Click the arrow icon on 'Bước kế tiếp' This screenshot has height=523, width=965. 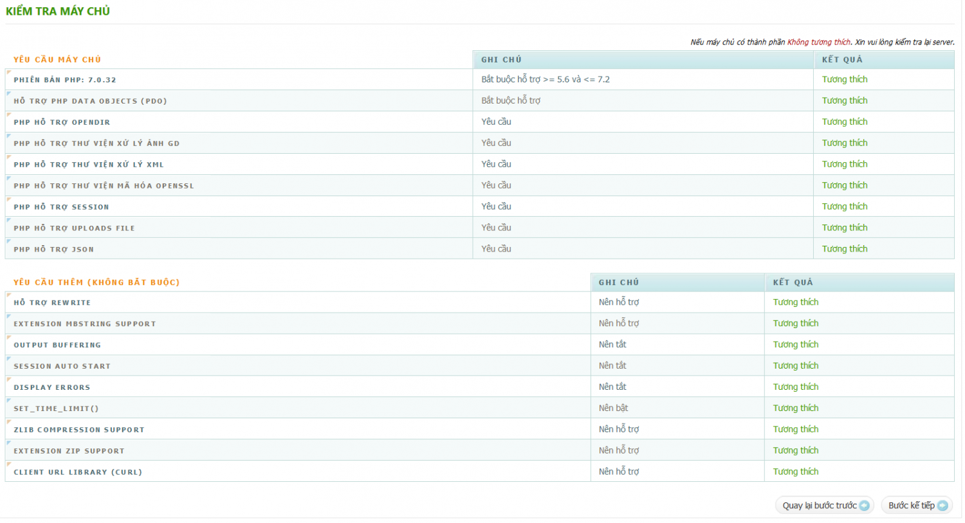[942, 506]
